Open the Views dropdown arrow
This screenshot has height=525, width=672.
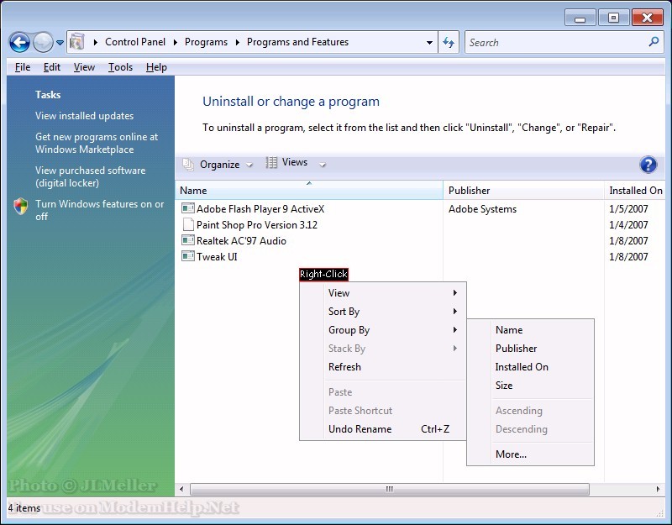[323, 165]
